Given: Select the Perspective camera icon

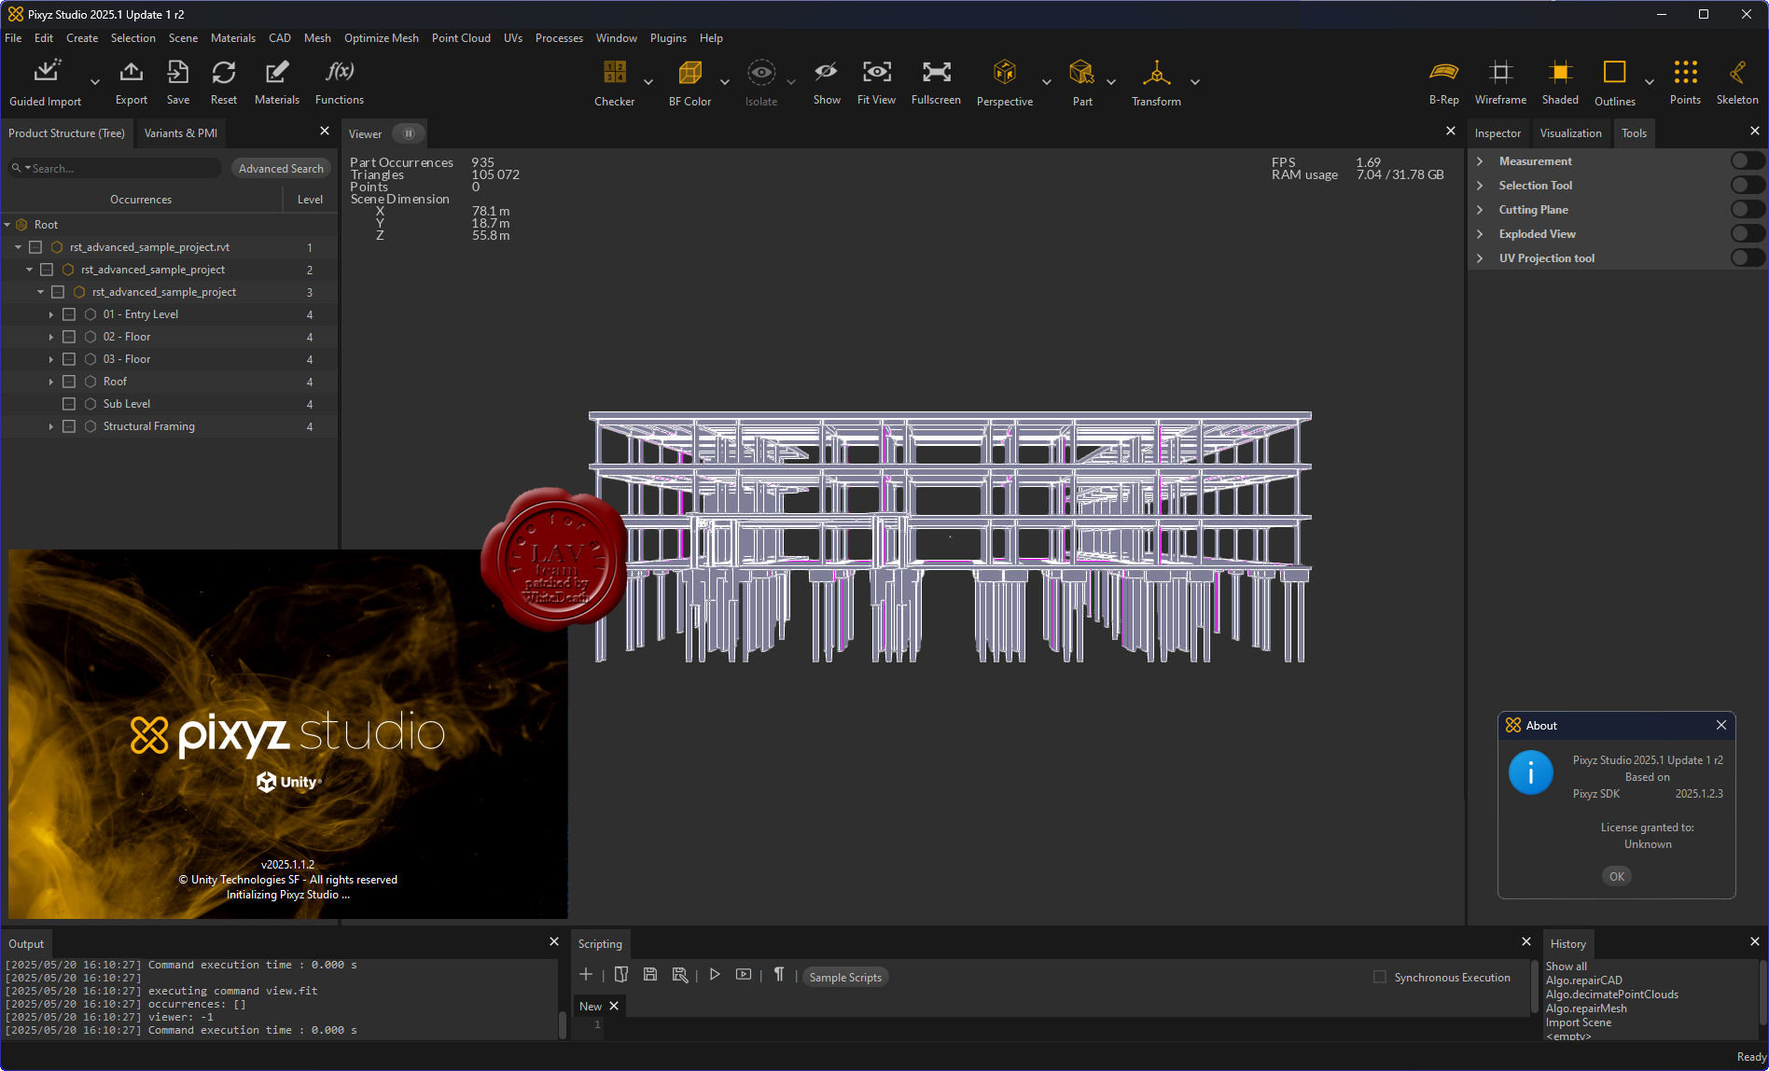Looking at the screenshot, I should point(1005,73).
